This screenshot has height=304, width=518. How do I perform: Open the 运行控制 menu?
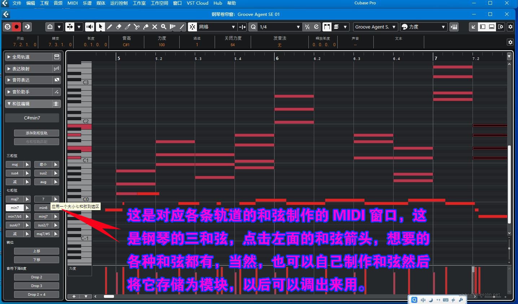point(119,3)
